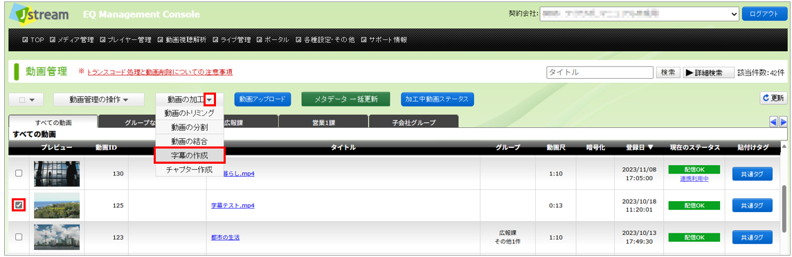The width and height of the screenshot is (792, 257).
Task: Check the box for 都市の生活
Action: coord(19,237)
